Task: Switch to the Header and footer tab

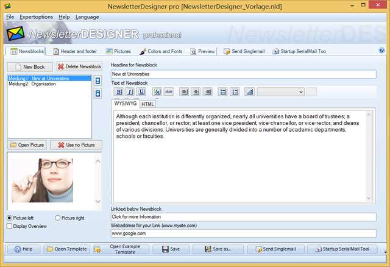Action: 75,51
